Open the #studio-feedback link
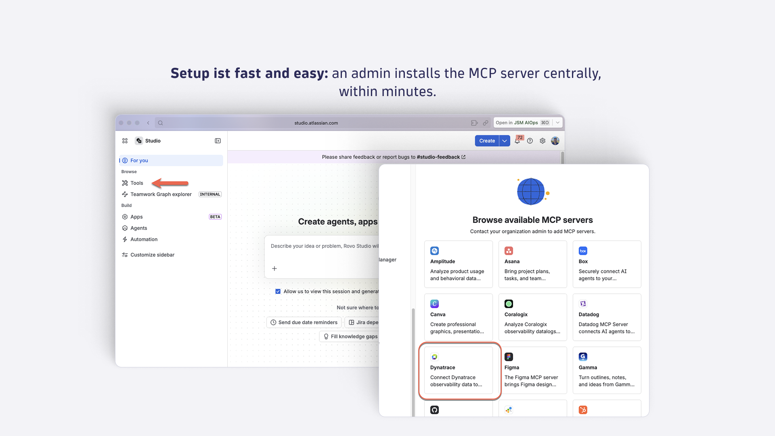The height and width of the screenshot is (436, 775). coord(441,157)
